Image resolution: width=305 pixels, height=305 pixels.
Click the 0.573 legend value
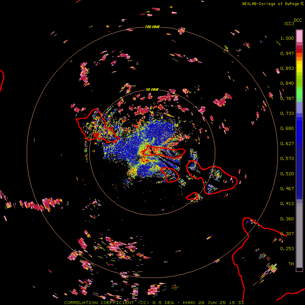click(287, 159)
